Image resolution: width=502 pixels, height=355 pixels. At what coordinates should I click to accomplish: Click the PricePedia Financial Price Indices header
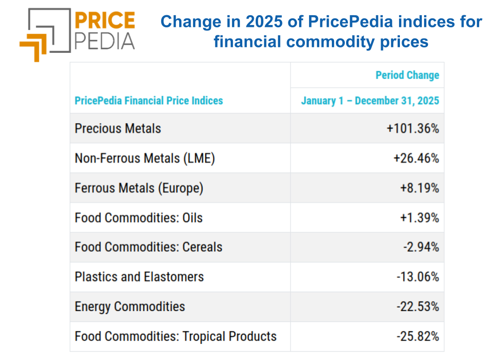pos(149,101)
